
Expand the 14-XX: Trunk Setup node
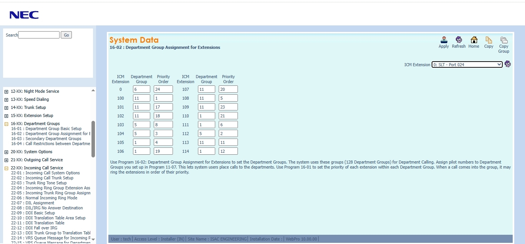click(6, 108)
